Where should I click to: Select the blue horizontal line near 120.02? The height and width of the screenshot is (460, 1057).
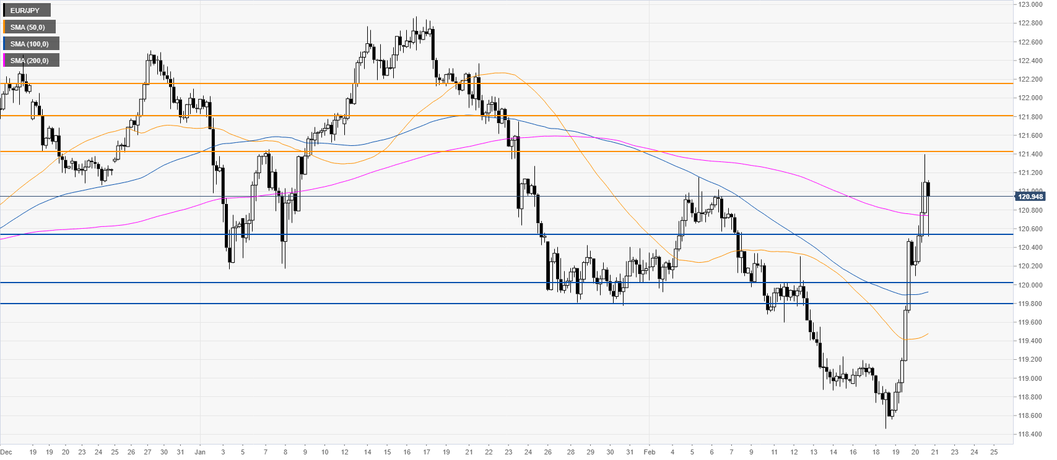coord(507,283)
